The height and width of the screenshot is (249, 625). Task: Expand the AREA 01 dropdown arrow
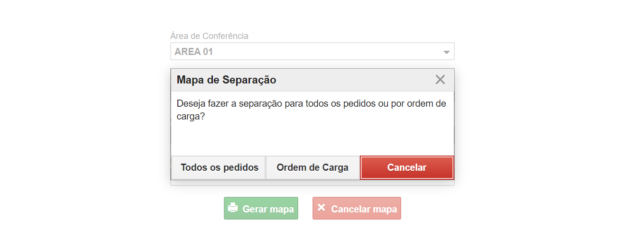446,52
